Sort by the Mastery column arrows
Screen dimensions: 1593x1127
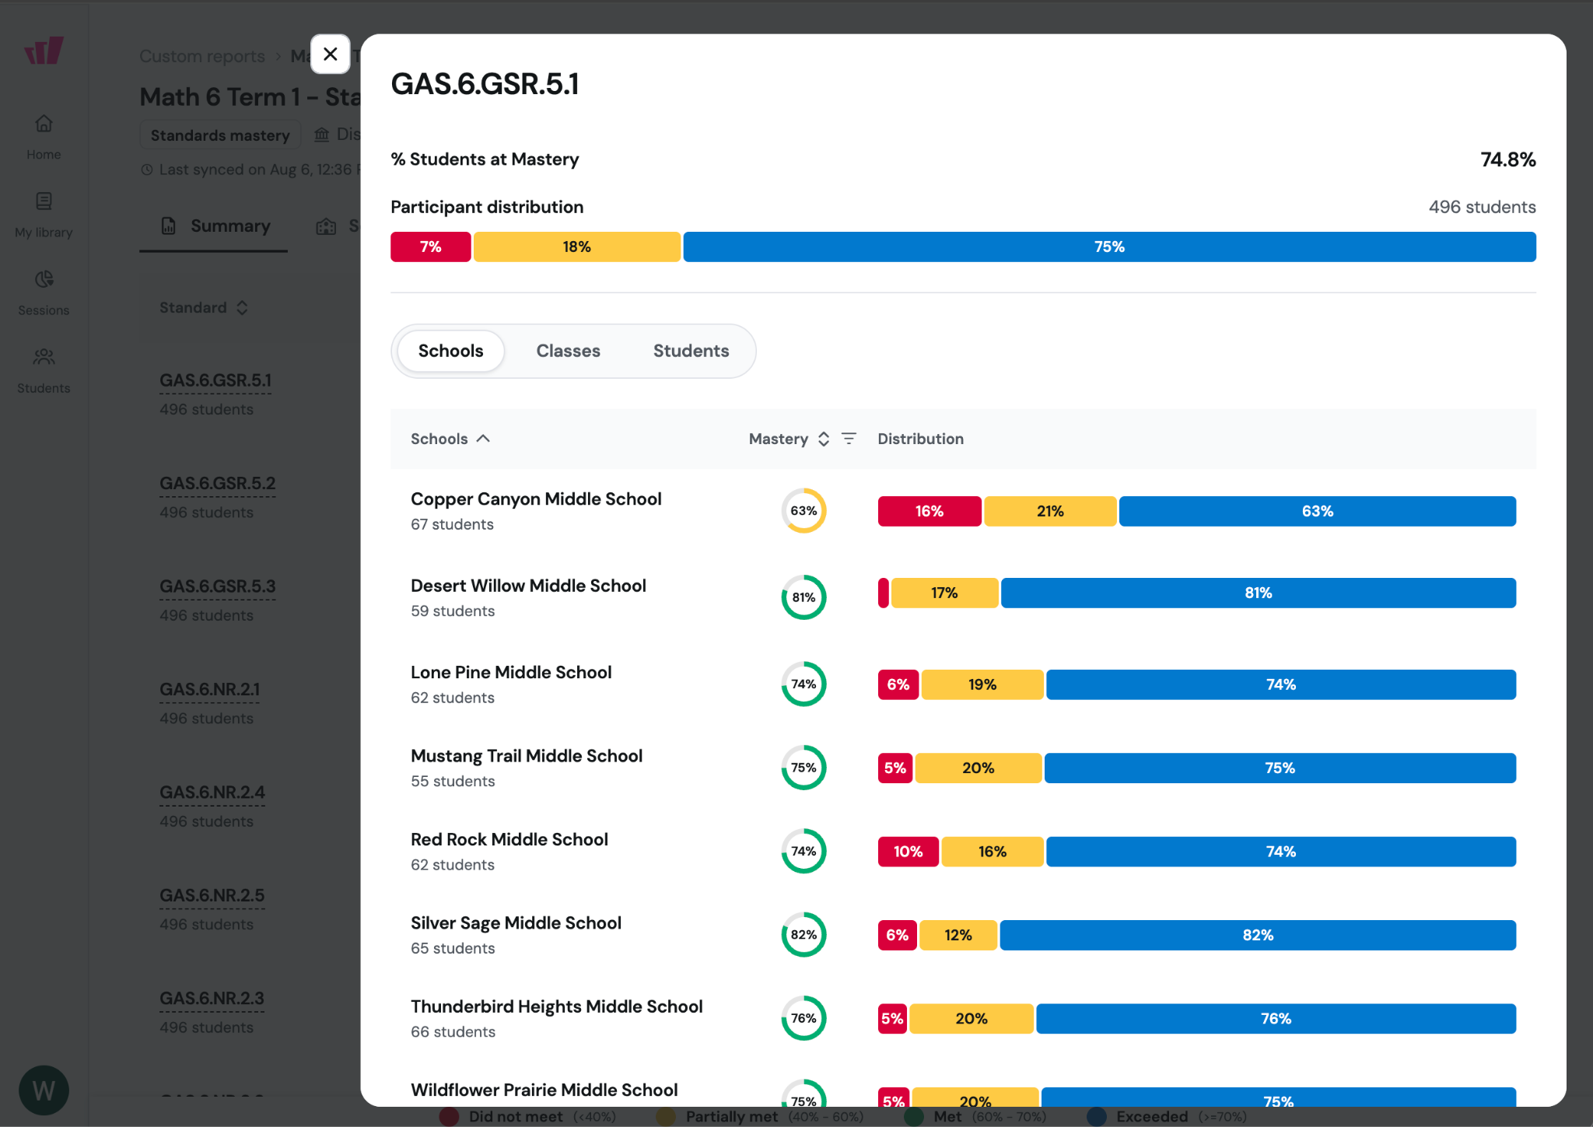[x=824, y=439]
